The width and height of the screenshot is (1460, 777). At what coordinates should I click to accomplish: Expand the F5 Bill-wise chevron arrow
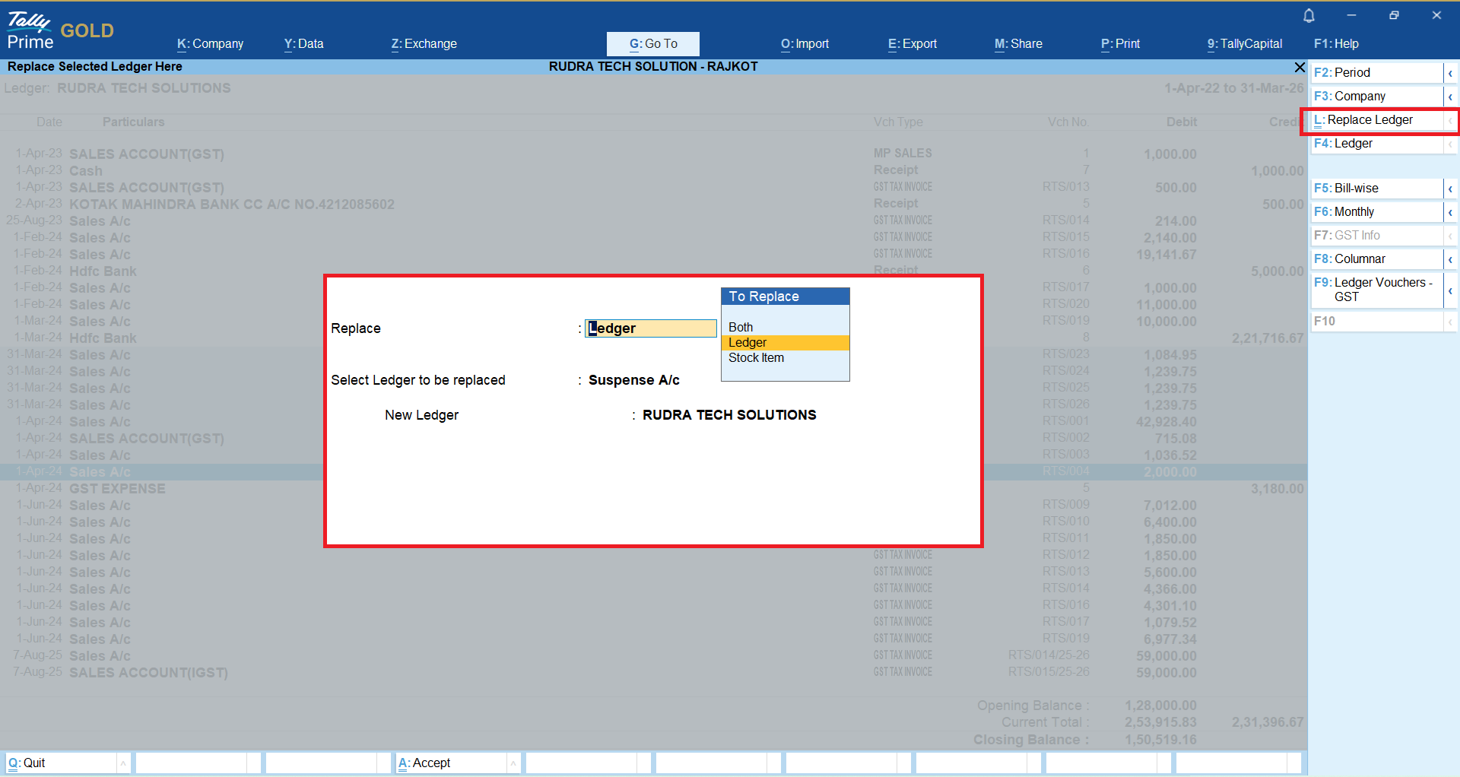(x=1450, y=189)
